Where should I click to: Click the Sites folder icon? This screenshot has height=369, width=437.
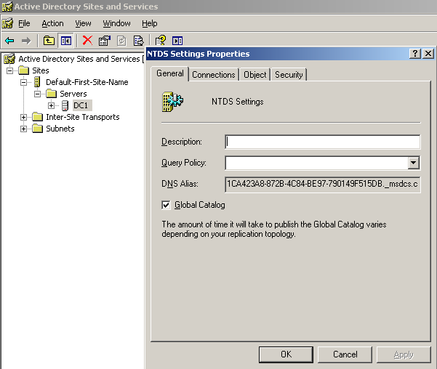point(24,70)
